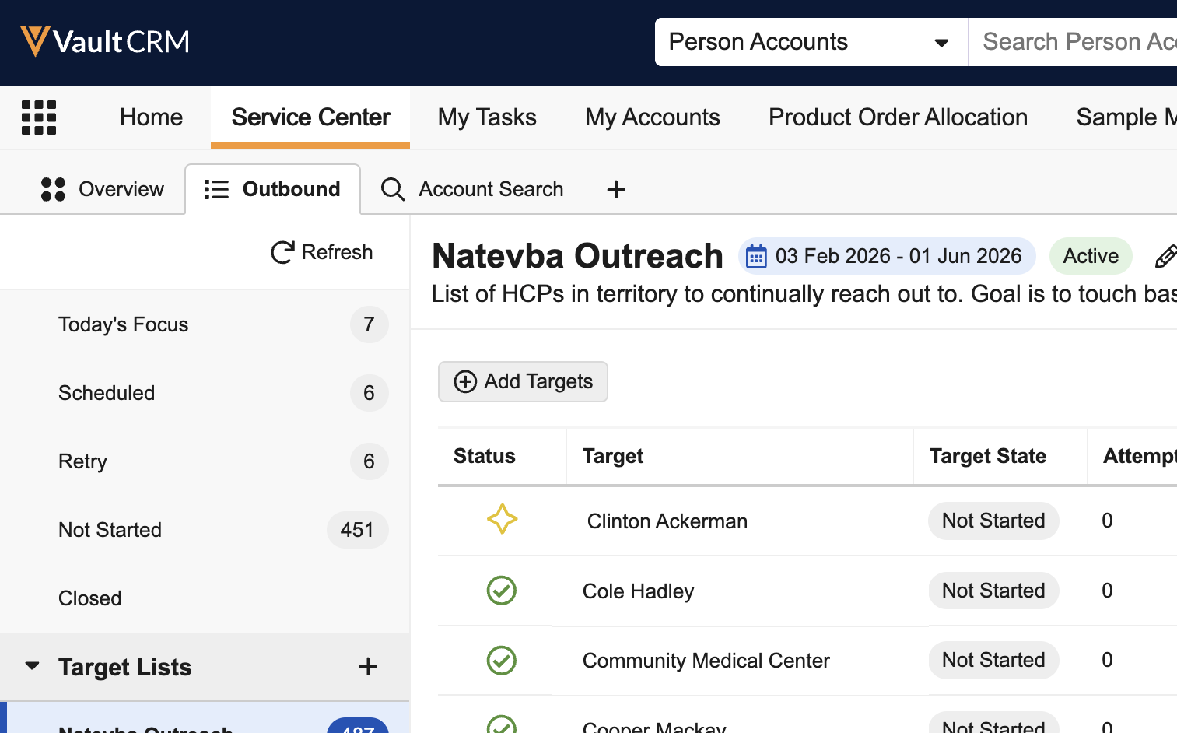Click the plus icon next to Target Lists

pyautogui.click(x=368, y=667)
